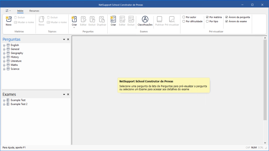Select History in the questions tree
The width and height of the screenshot is (269, 151).
point(15,57)
